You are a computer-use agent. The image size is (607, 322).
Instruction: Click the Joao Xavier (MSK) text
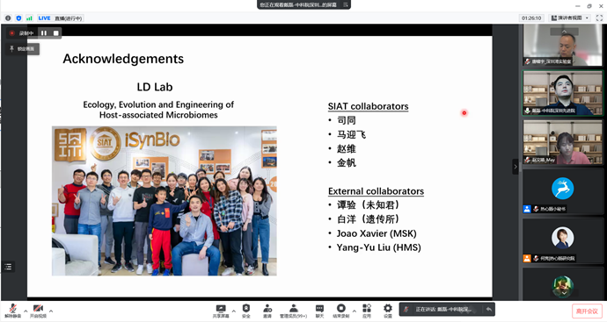377,233
